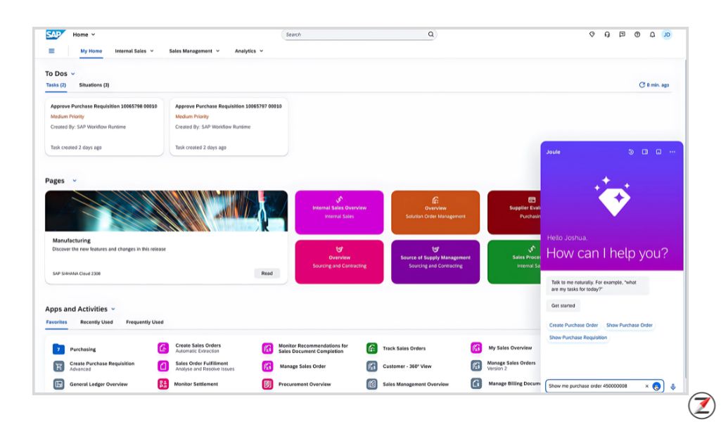Dock the Joule panel to the side
721x422 pixels.
point(644,152)
